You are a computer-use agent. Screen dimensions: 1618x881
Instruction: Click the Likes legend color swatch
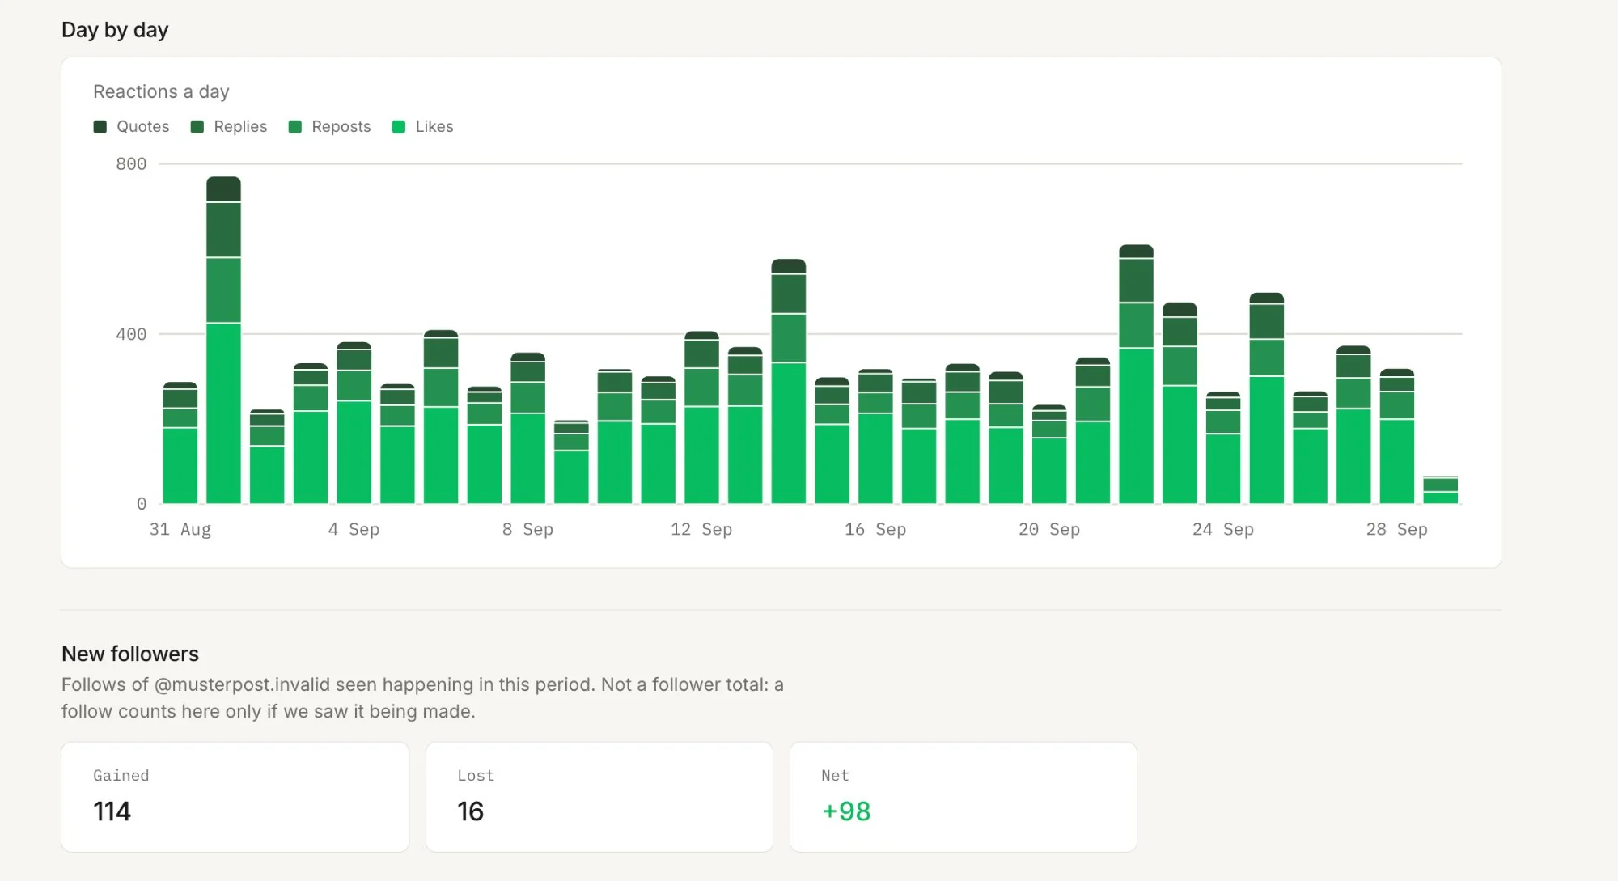tap(399, 127)
